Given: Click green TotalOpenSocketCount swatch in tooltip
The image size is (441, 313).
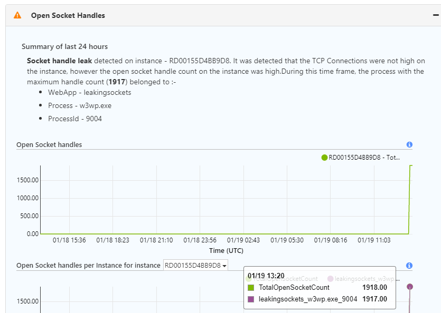Looking at the screenshot, I should [x=251, y=288].
